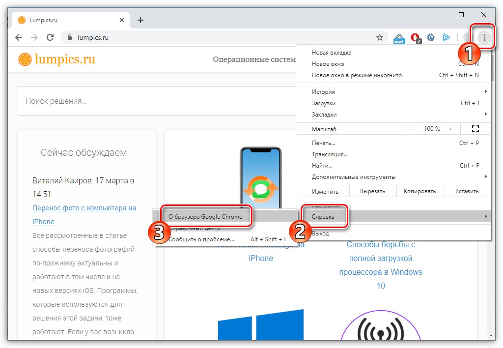Select 'Печать...' menu item
This screenshot has height=348, width=503.
click(393, 143)
